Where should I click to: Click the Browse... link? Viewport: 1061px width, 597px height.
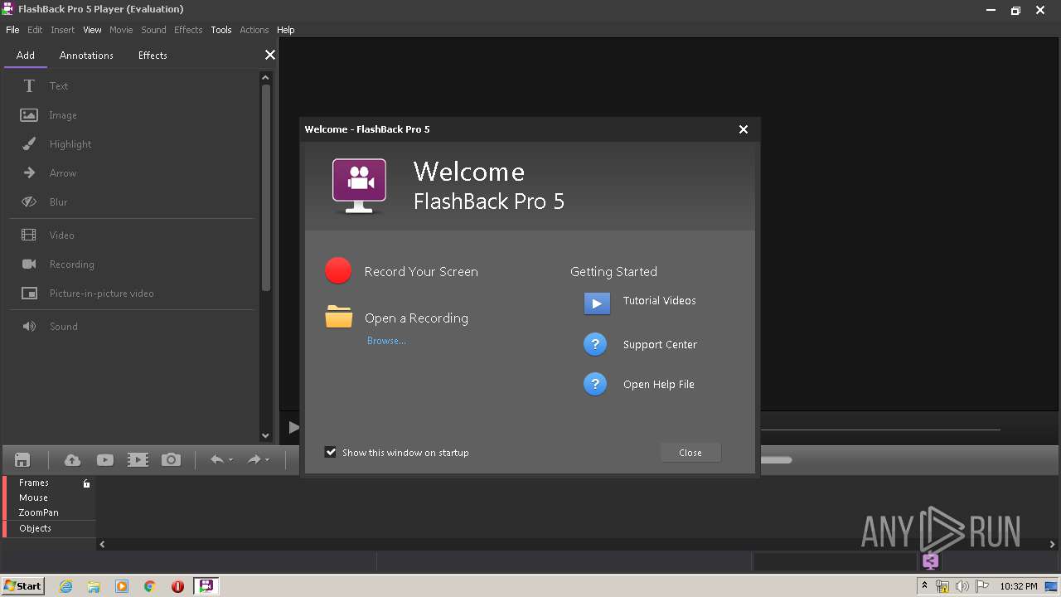[386, 341]
